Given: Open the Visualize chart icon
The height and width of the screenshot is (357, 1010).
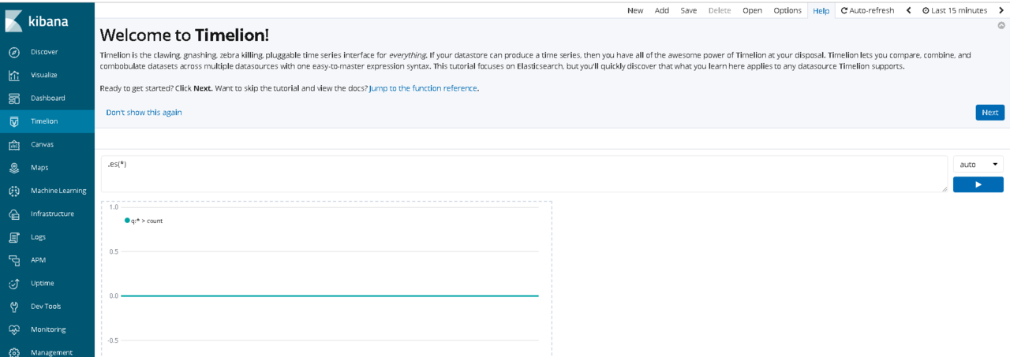Looking at the screenshot, I should coord(14,75).
